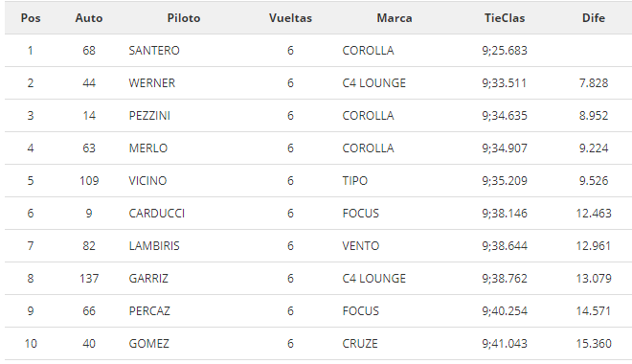
Task: Click CARDUCCI's time 9;38.146
Action: tap(505, 214)
